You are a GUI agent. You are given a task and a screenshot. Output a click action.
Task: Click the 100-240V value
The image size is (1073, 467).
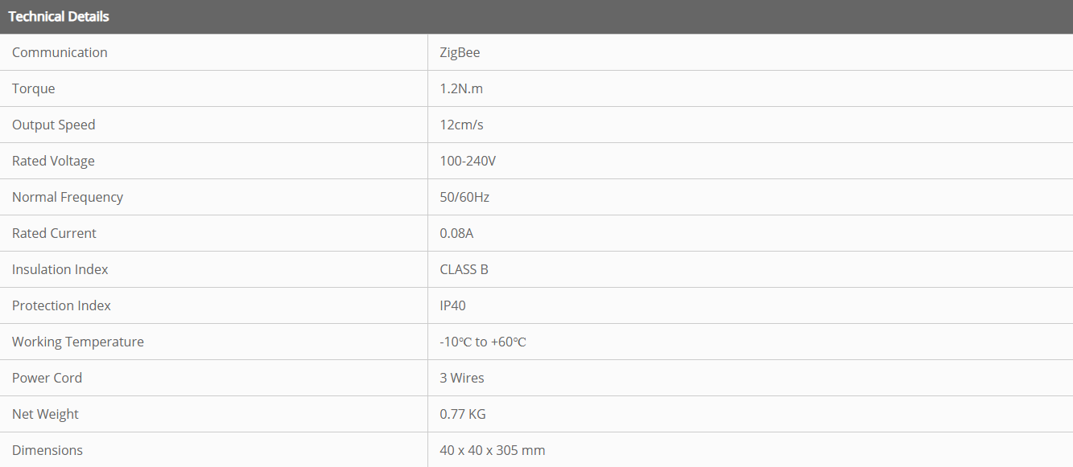click(x=468, y=161)
